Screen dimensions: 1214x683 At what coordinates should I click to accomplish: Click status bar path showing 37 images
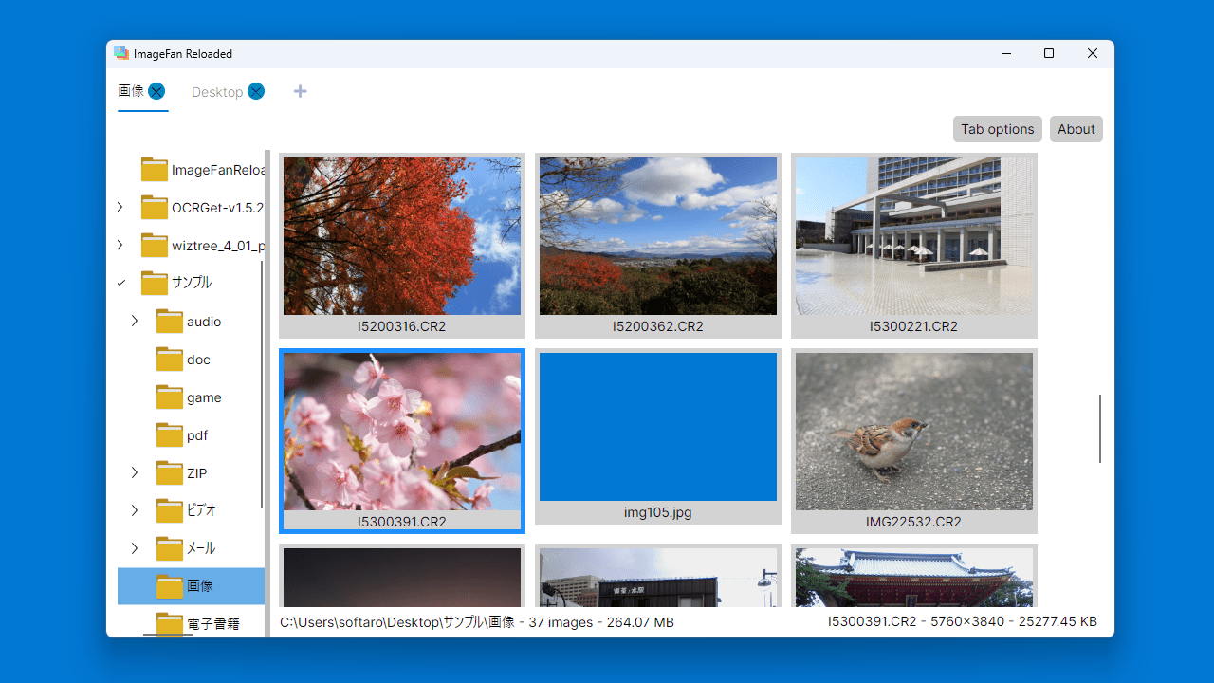coord(477,622)
